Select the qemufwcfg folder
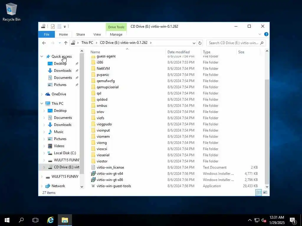 106,81
